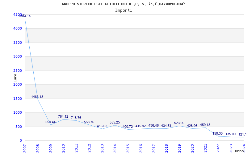Click the 4000 y-axis tick label

18,29
